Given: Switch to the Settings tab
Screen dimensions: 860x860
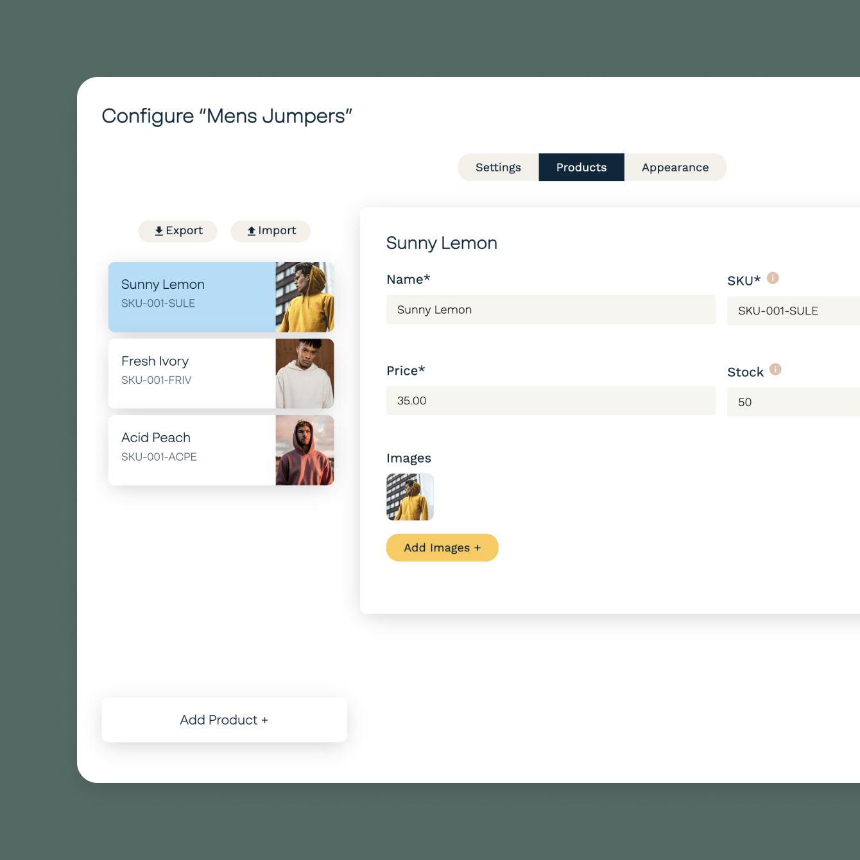Looking at the screenshot, I should pyautogui.click(x=498, y=167).
